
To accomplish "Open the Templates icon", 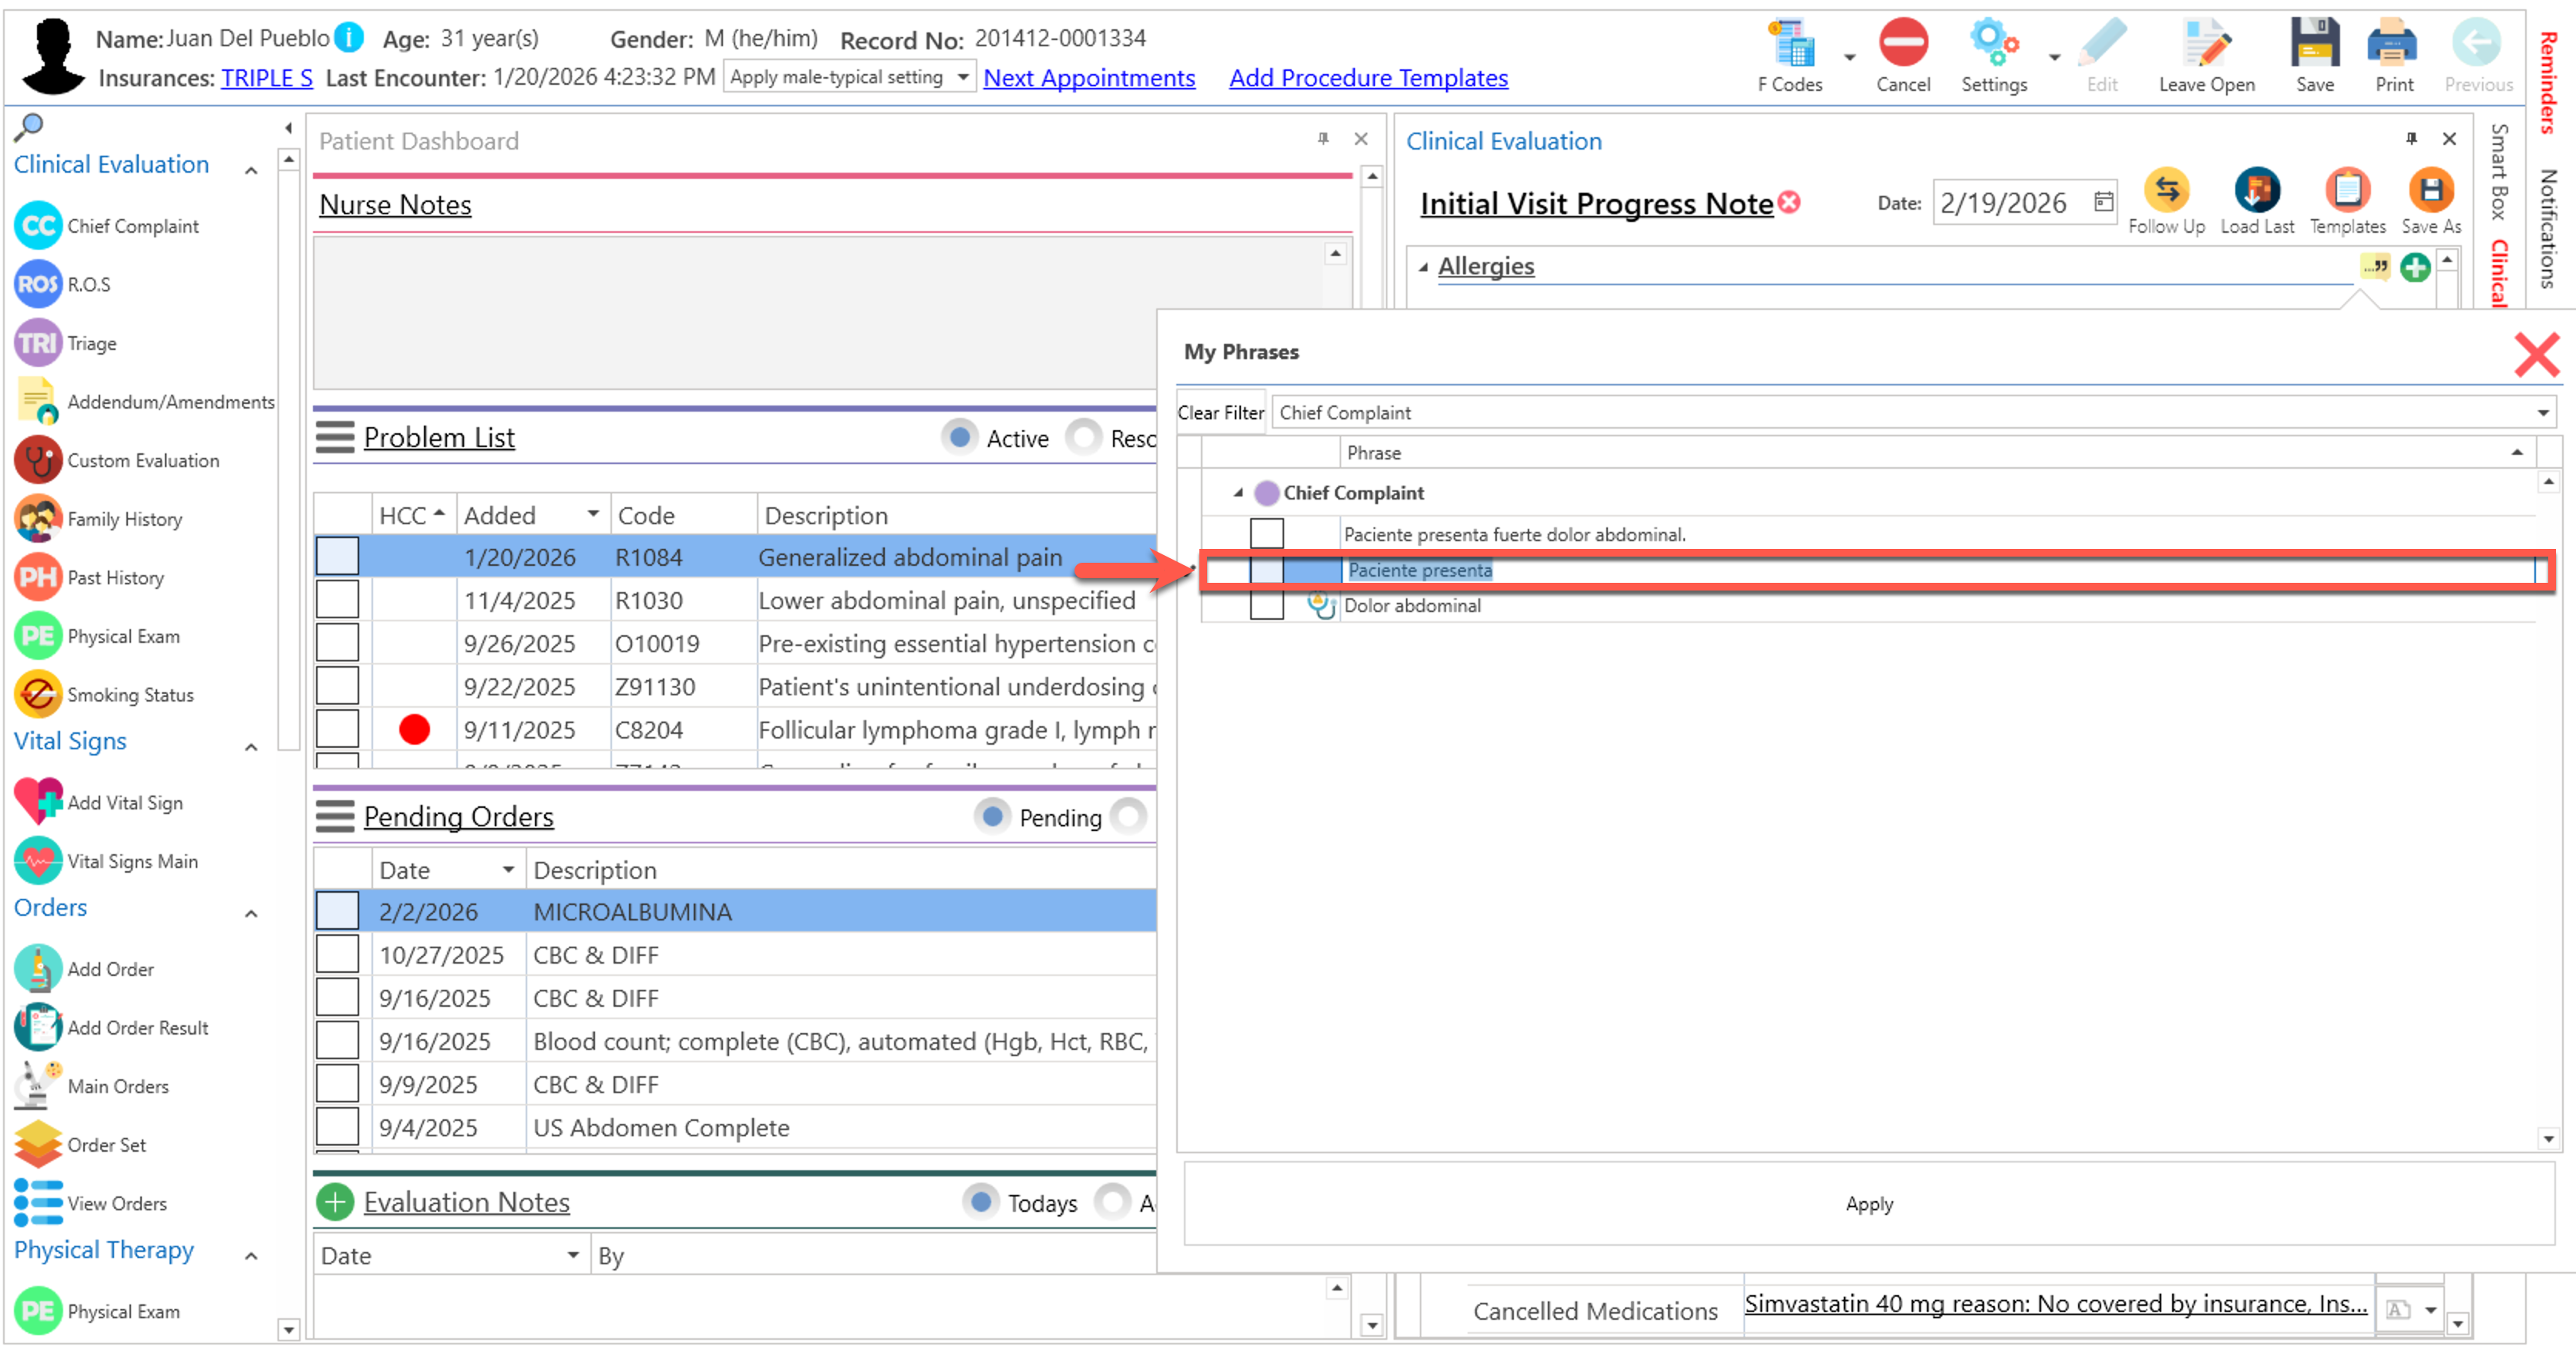I will [2346, 191].
